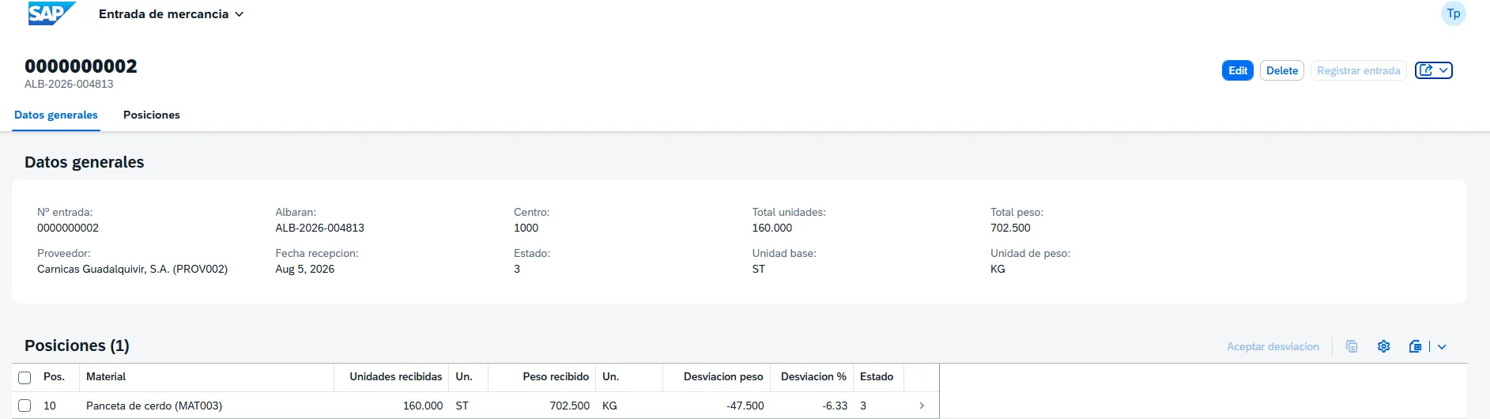
Task: Click the Unidad base value ST
Action: click(x=758, y=269)
